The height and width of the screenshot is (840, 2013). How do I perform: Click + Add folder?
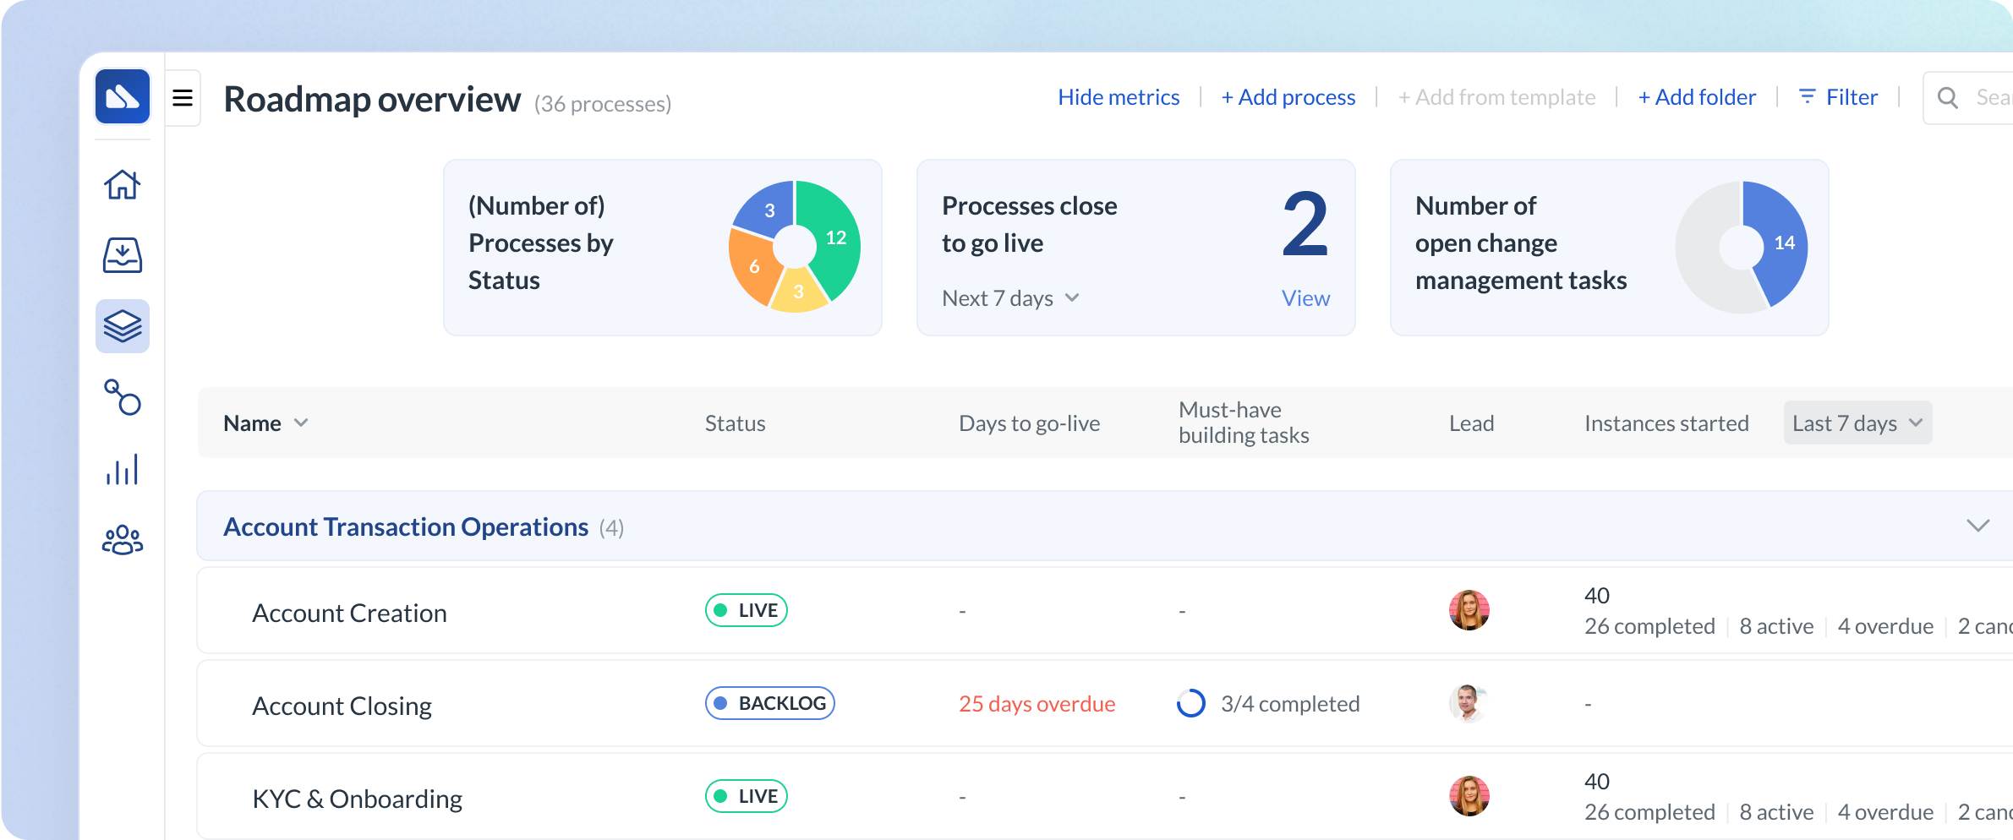[x=1697, y=97]
